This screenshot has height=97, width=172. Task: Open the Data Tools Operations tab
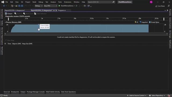(69, 92)
